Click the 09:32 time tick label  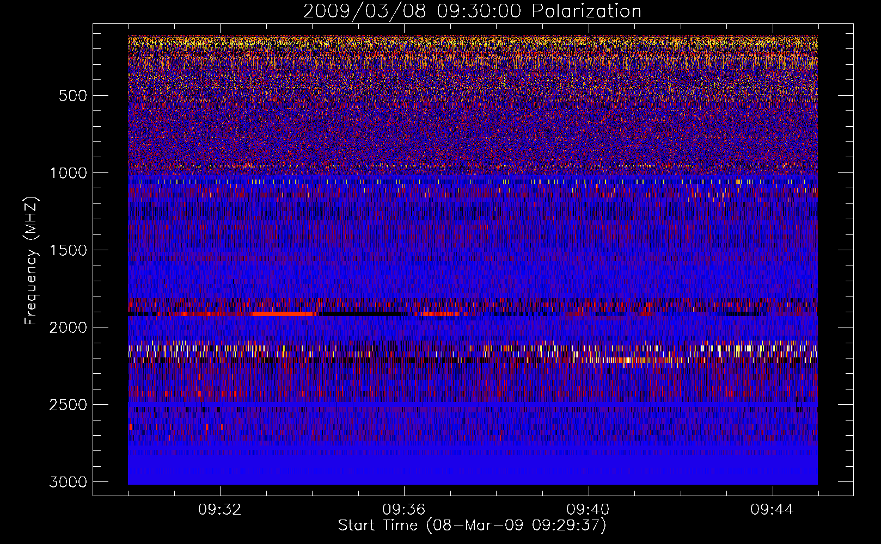click(x=220, y=510)
